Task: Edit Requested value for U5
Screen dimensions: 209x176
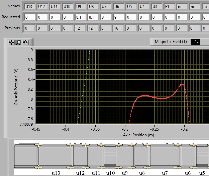Action: point(131,17)
